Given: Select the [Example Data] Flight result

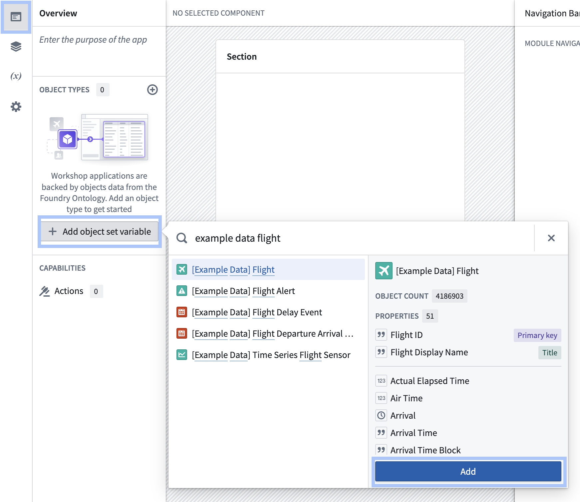Looking at the screenshot, I should point(268,269).
